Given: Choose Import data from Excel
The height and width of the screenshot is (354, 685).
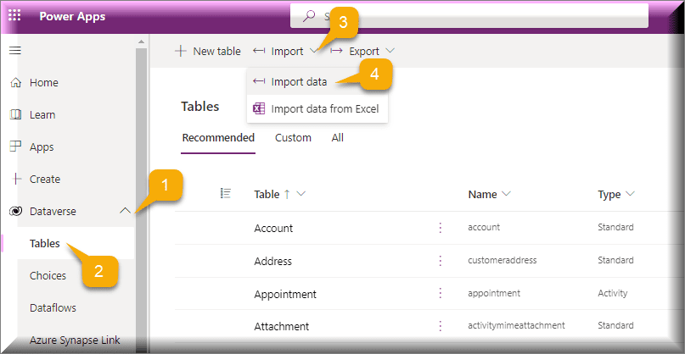Looking at the screenshot, I should (317, 108).
